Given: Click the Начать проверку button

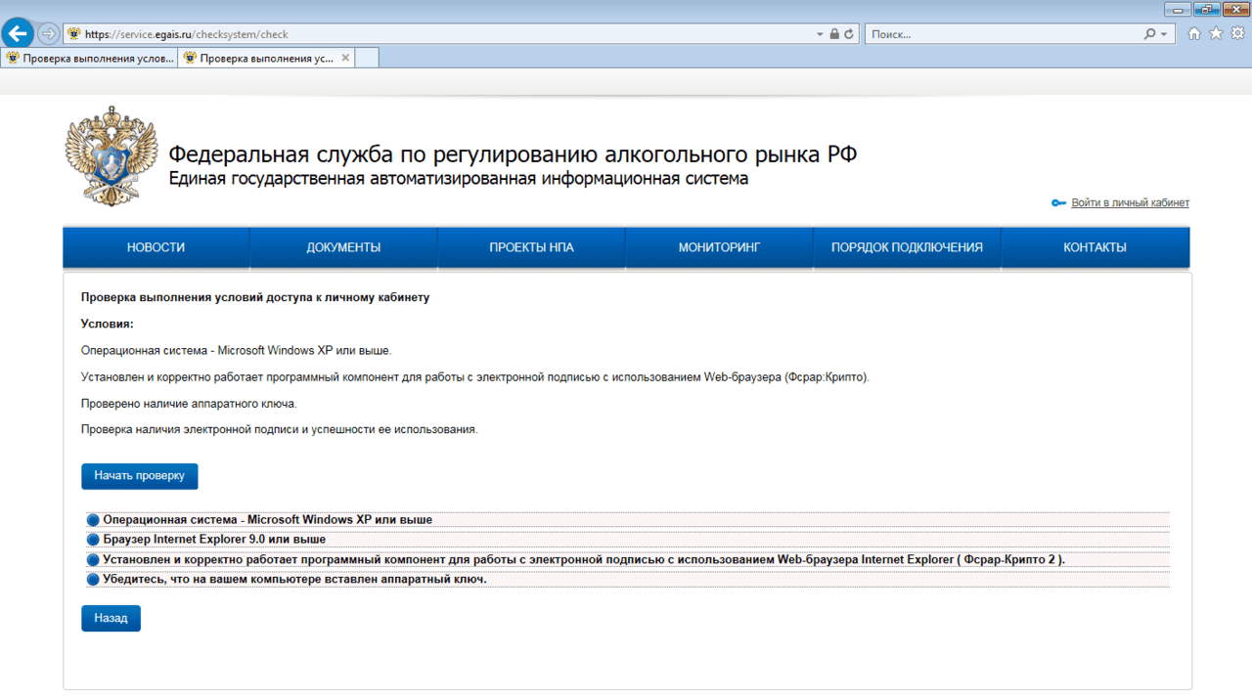Looking at the screenshot, I should point(140,476).
